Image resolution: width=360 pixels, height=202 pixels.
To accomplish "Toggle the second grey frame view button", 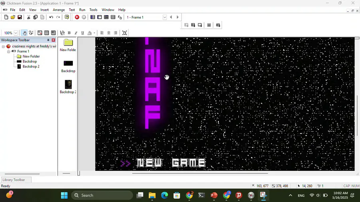I will (x=47, y=33).
